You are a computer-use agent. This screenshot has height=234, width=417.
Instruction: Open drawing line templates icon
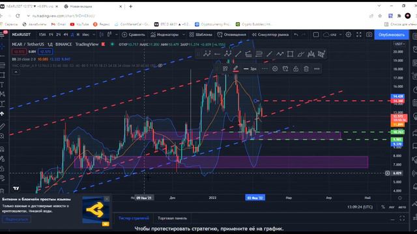[x=225, y=69]
